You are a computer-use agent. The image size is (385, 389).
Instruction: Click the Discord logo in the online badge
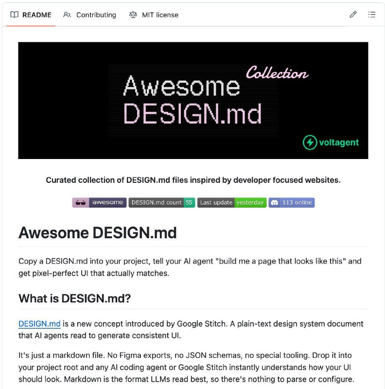coord(275,203)
